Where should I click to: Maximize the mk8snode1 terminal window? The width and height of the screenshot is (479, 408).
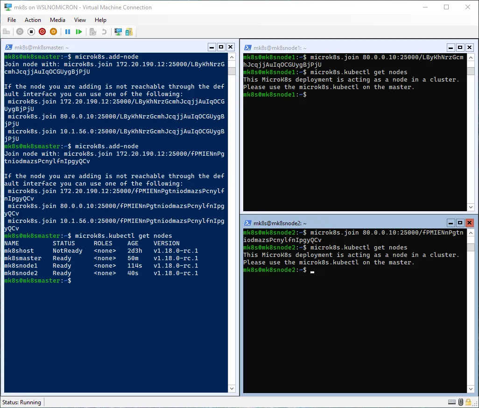tap(460, 47)
